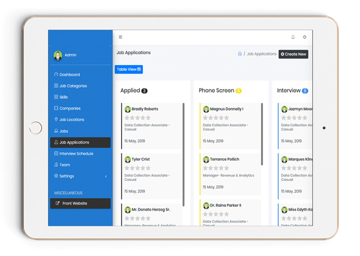Open the notifications bell
Screen dimensions: 360x256
[293, 37]
